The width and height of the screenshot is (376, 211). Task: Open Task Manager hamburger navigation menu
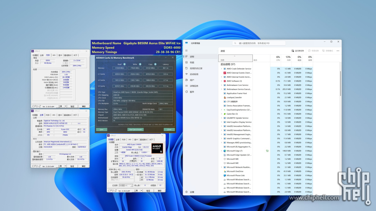(x=186, y=51)
